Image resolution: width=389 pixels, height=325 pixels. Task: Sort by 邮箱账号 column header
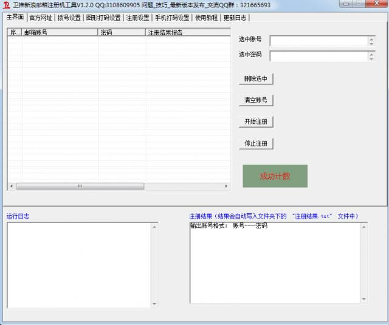pos(60,32)
